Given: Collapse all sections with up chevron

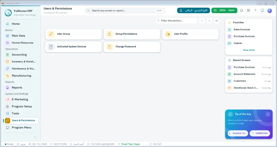Looking at the screenshot, I should [x=209, y=21].
